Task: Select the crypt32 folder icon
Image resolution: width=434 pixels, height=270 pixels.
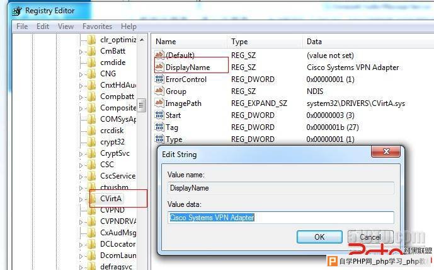Action: point(91,142)
